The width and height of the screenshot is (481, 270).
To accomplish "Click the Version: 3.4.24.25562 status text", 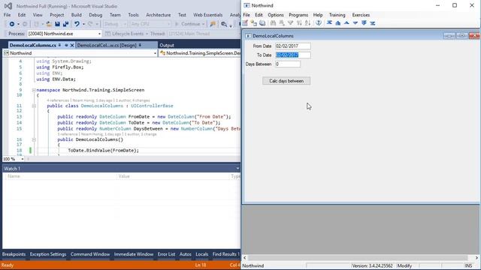I will 373,265.
